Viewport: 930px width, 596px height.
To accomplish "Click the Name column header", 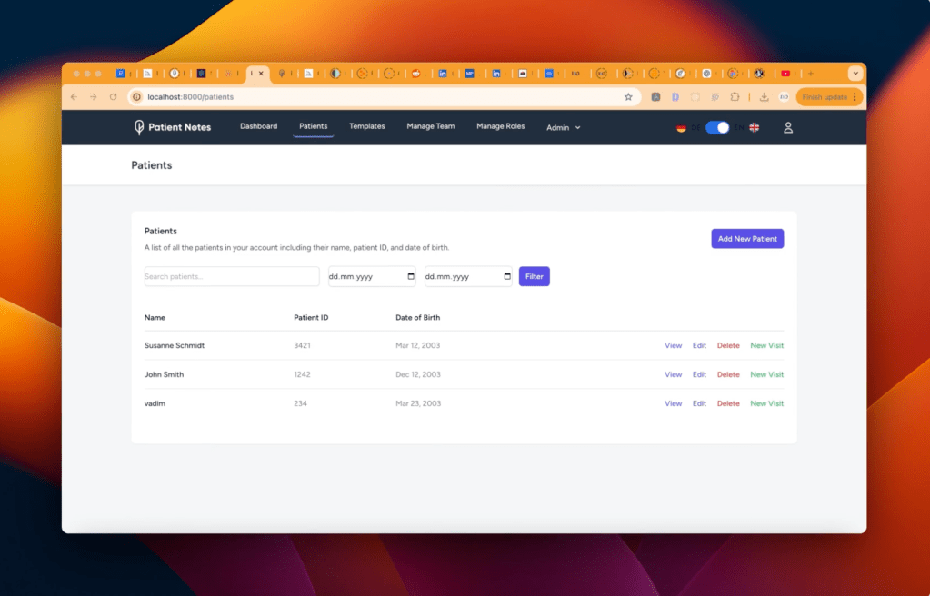I will 155,317.
